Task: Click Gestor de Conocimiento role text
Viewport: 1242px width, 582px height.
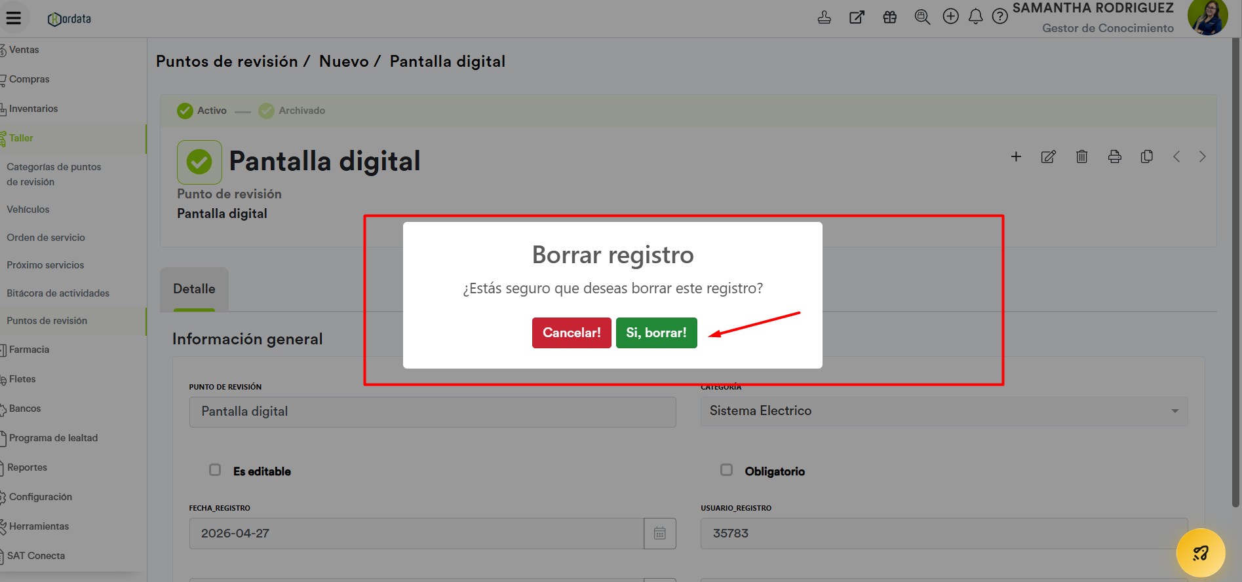Action: [x=1108, y=28]
